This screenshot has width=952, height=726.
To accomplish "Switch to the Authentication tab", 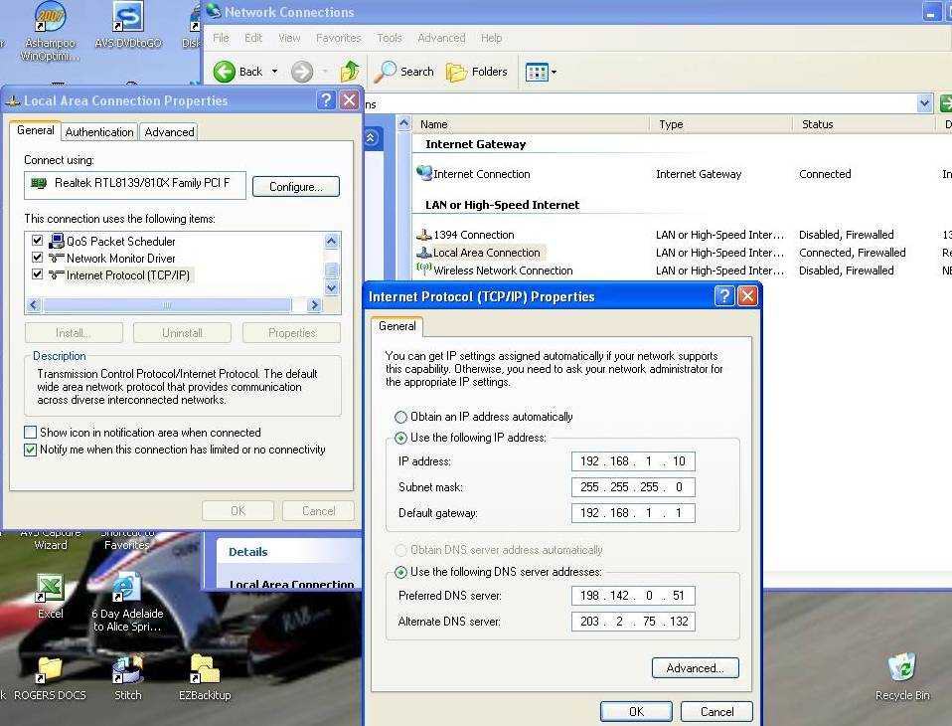I will point(99,131).
